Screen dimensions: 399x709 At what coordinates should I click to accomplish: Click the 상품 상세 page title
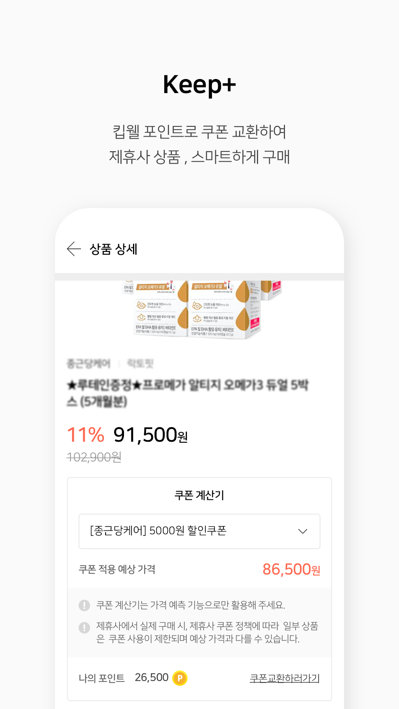[113, 249]
